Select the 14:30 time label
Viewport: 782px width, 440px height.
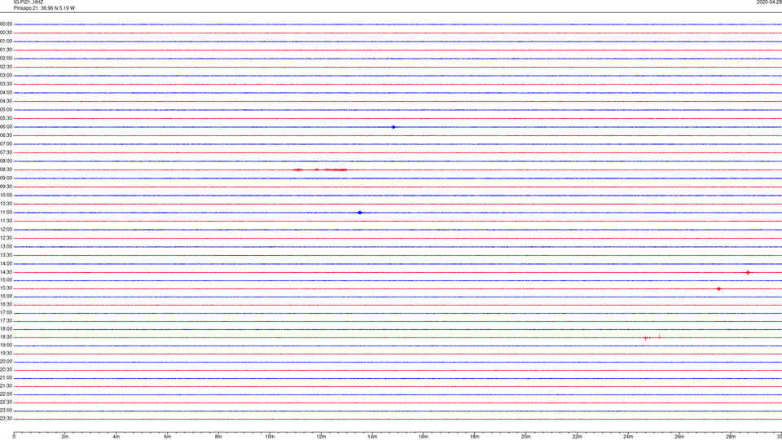pyautogui.click(x=6, y=272)
